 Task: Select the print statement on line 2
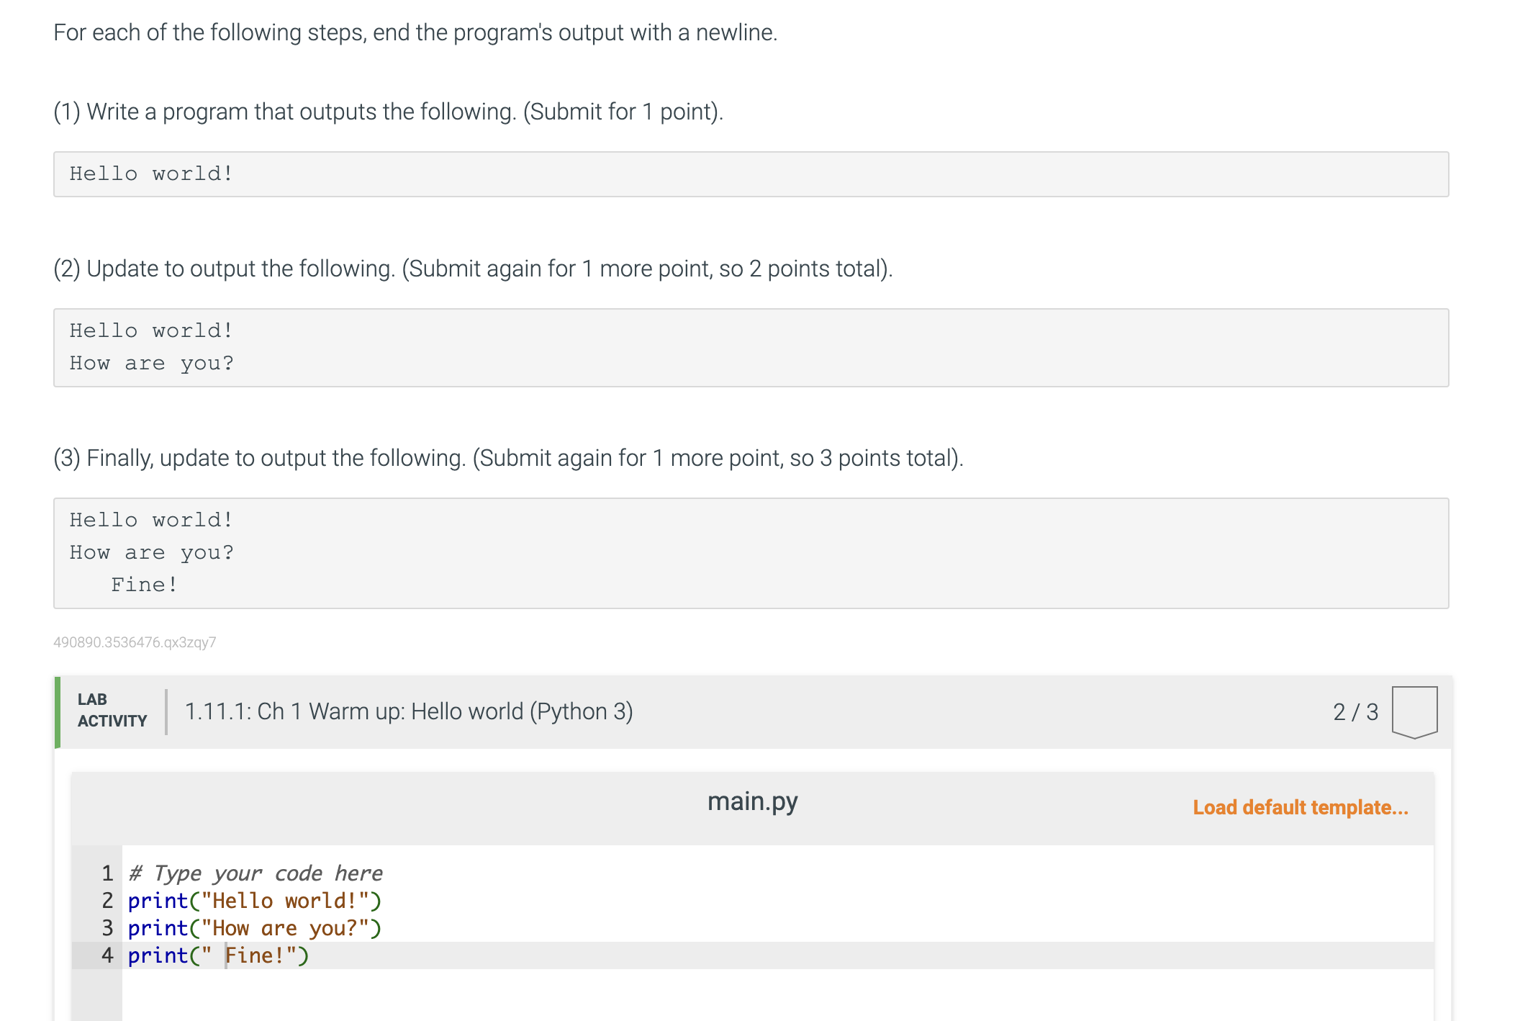(256, 901)
